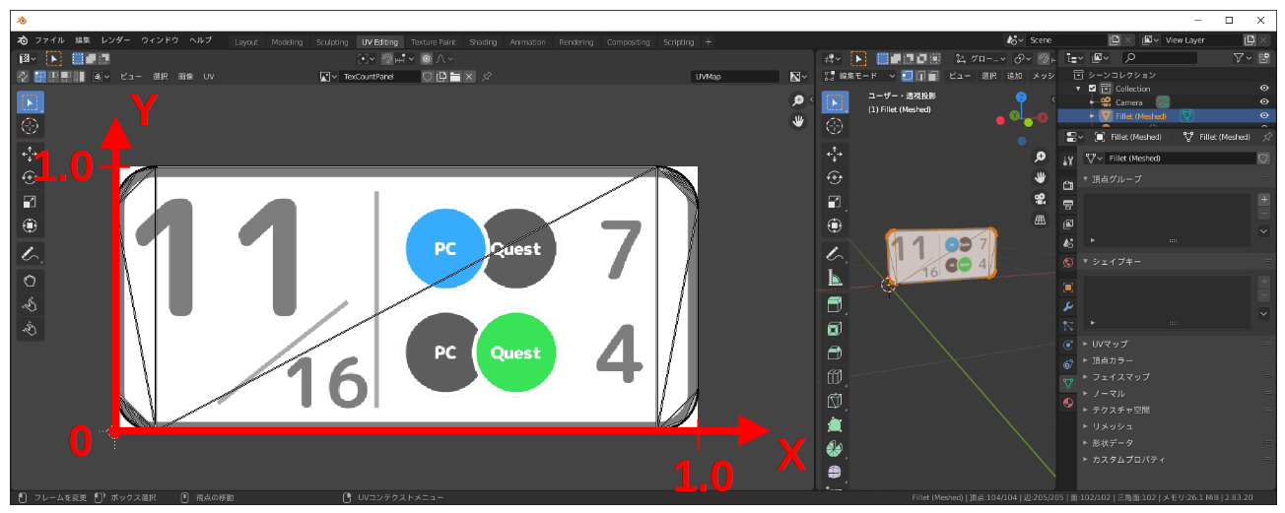Image resolution: width=1285 pixels, height=513 pixels.
Task: Toggle fake user shield for TexCountPanel
Action: 428,76
